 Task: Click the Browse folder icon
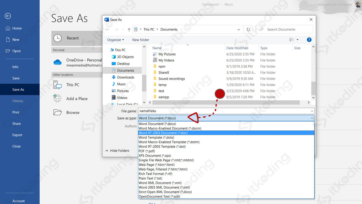(57, 112)
